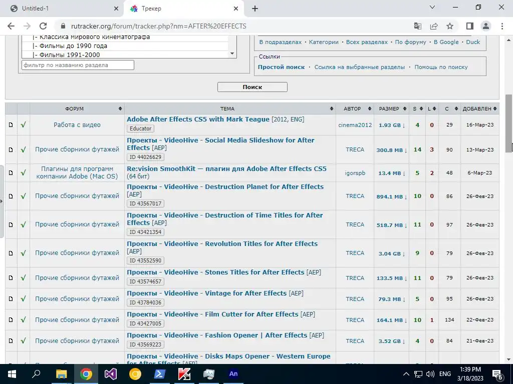Search in Категории link
The image size is (513, 384).
324,42
